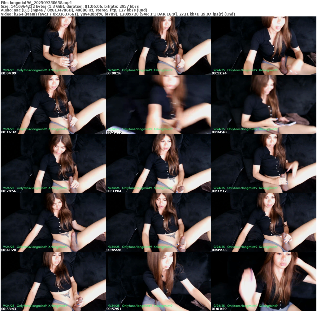The image size is (317, 311).
Task: Choose the 00:41:20 thumbnail
Action: pos(53,223)
